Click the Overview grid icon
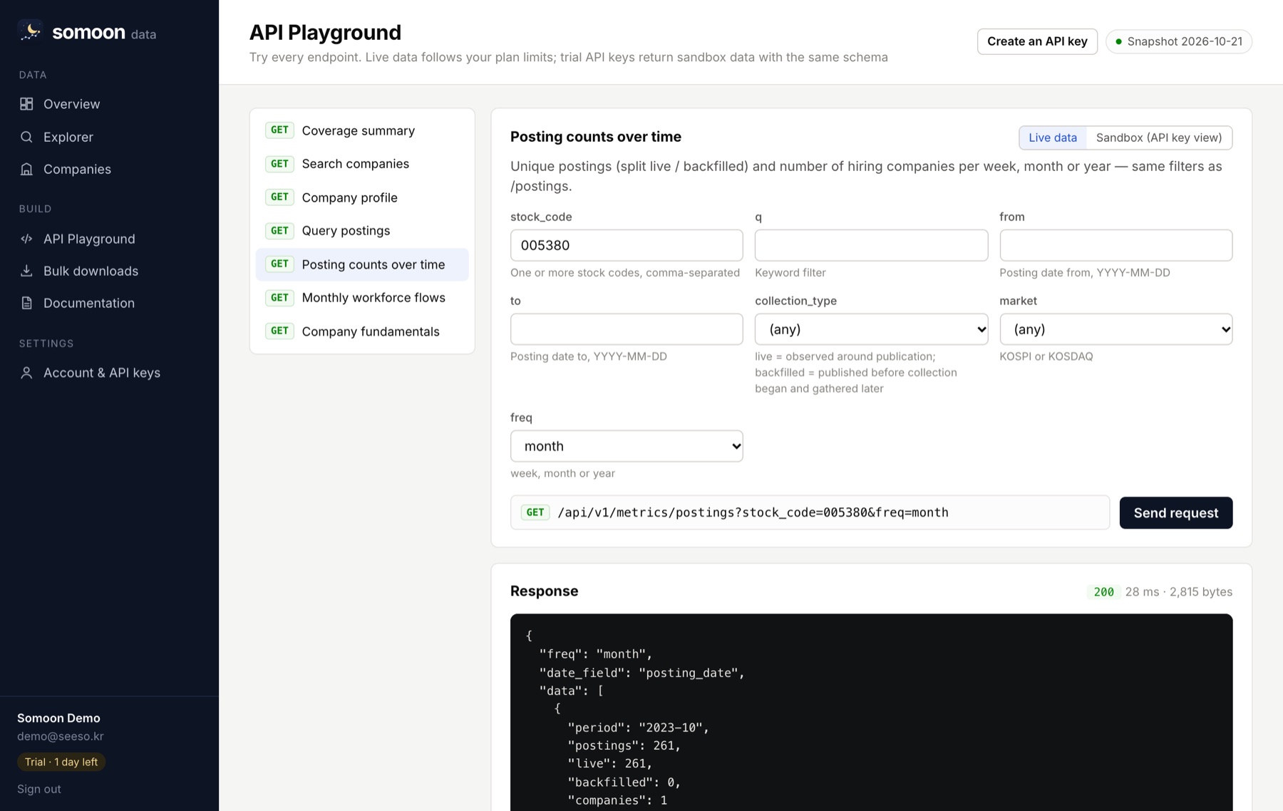The height and width of the screenshot is (811, 1283). pos(26,104)
